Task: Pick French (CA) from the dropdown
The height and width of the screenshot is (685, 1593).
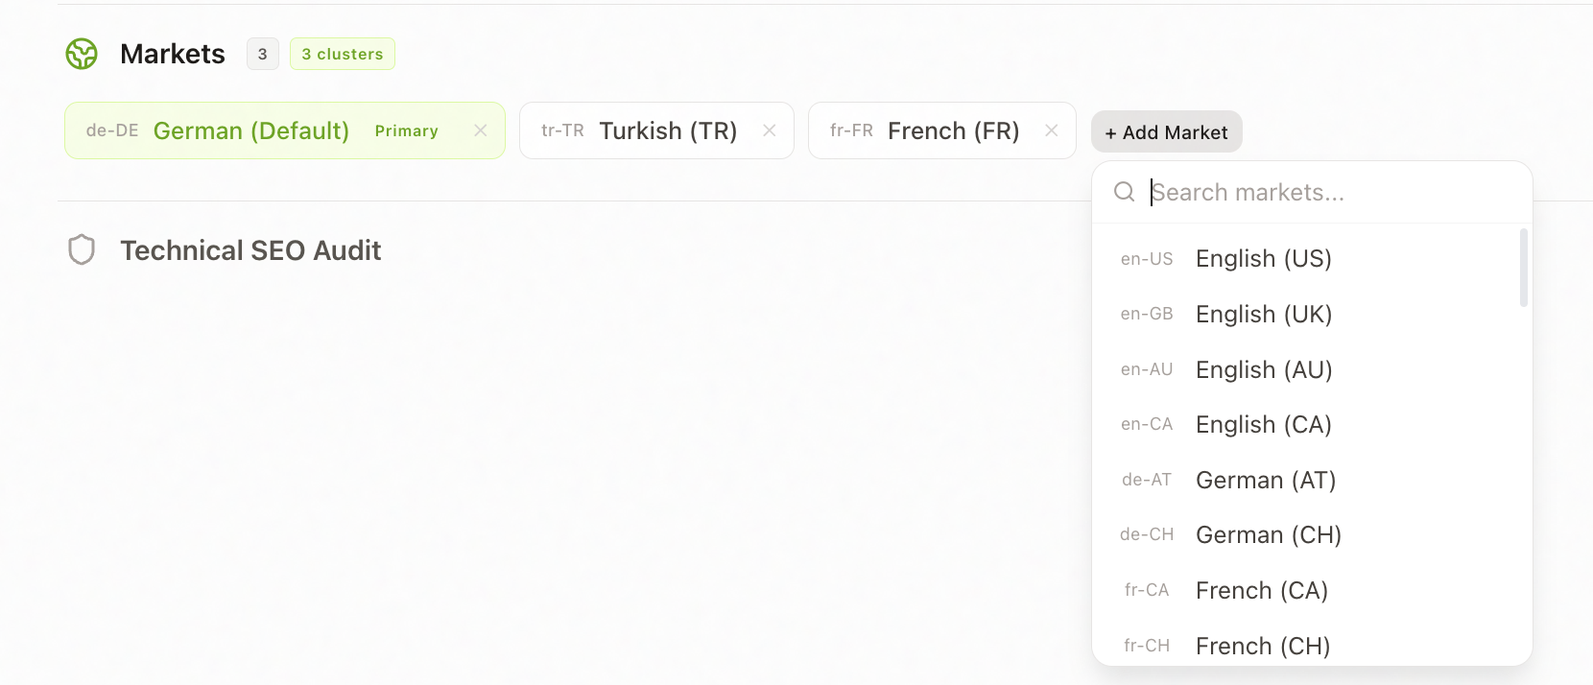Action: pyautogui.click(x=1306, y=591)
